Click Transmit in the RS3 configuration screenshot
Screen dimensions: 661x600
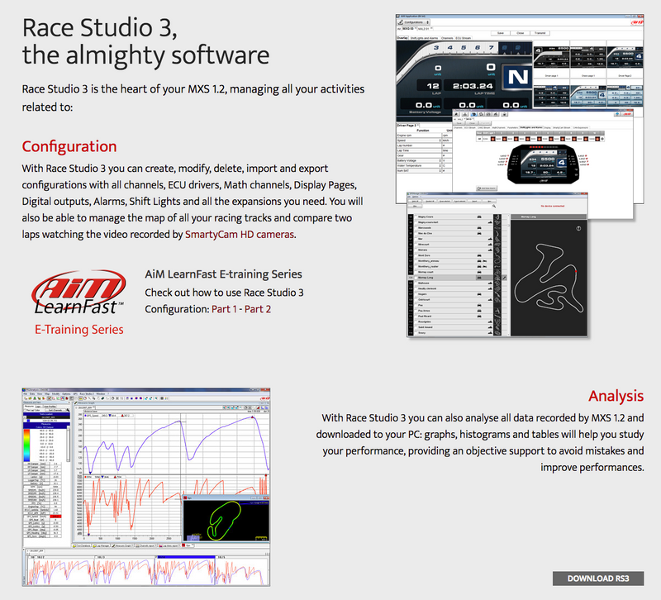click(540, 33)
